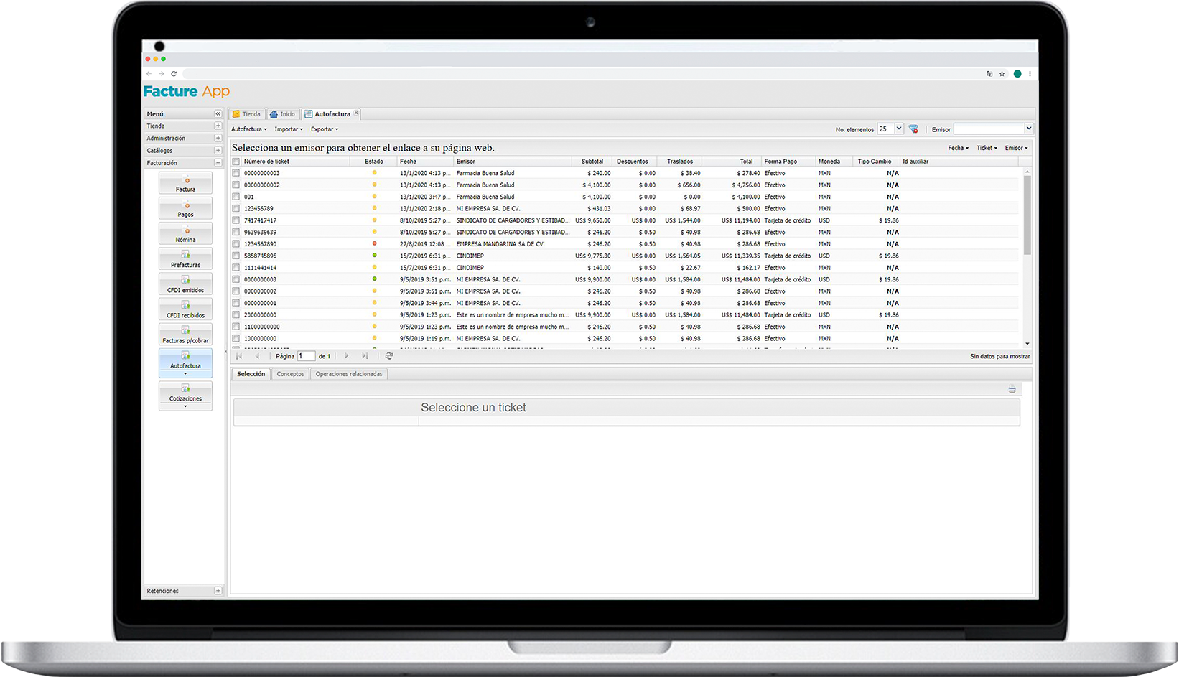Click the Página number input field
Image resolution: width=1179 pixels, height=677 pixels.
pyautogui.click(x=306, y=356)
